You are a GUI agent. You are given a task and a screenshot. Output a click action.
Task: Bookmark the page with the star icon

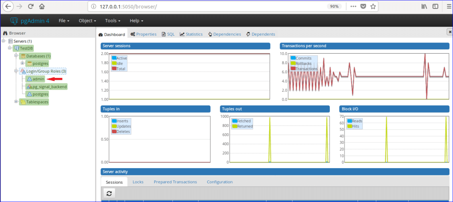373,6
